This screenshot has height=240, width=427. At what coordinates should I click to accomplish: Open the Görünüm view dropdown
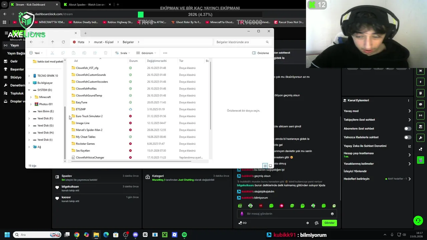(x=146, y=53)
